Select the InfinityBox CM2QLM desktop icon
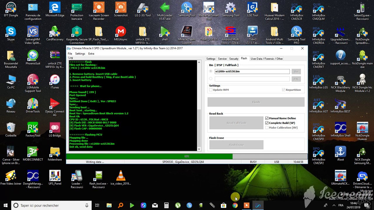The image size is (374, 210). click(318, 11)
